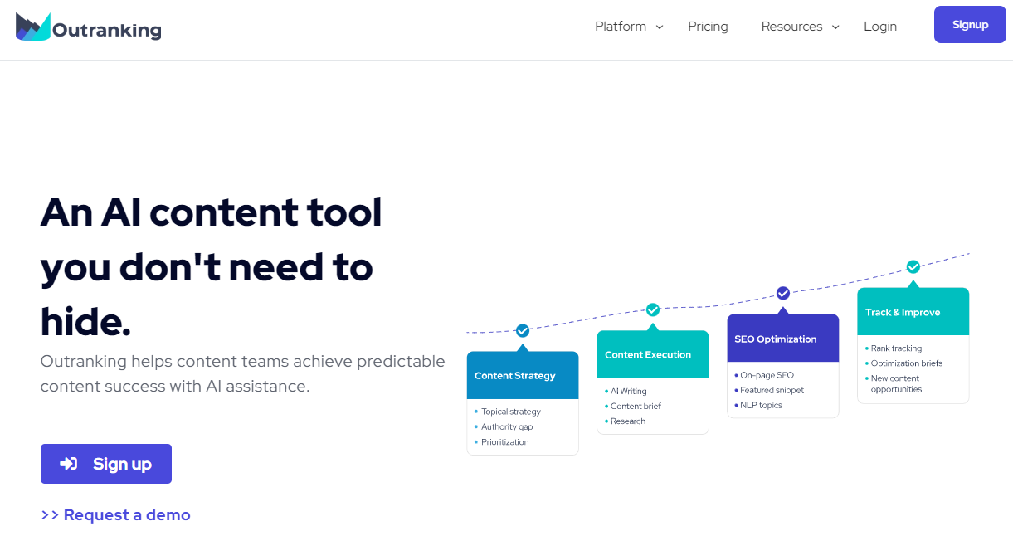
Task: Click the subtitle about content teams
Action: [x=242, y=373]
